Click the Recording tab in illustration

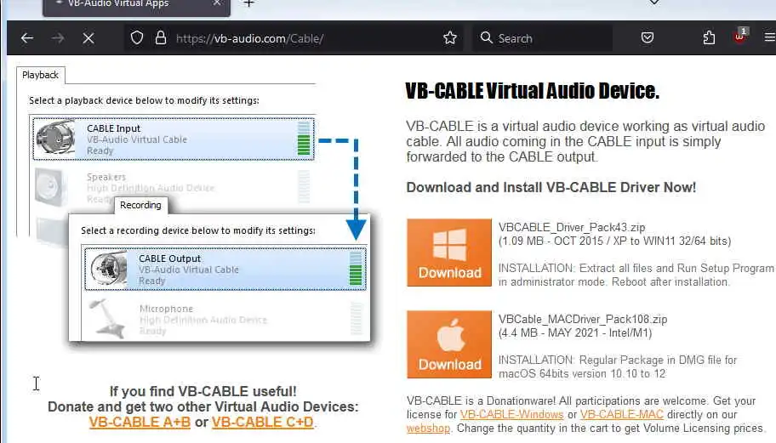tap(140, 205)
